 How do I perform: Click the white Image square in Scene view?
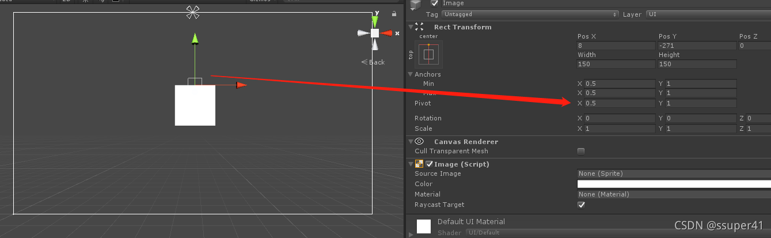coord(195,105)
